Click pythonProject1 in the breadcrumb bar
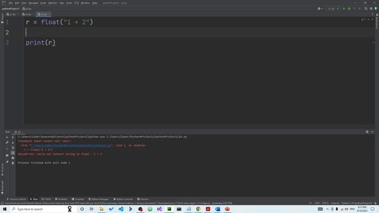379x213 pixels. (x=11, y=9)
